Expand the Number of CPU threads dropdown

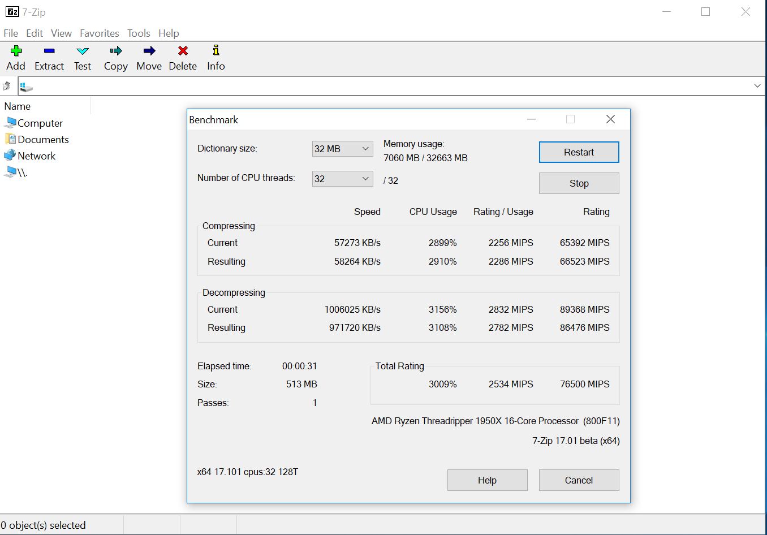[342, 179]
